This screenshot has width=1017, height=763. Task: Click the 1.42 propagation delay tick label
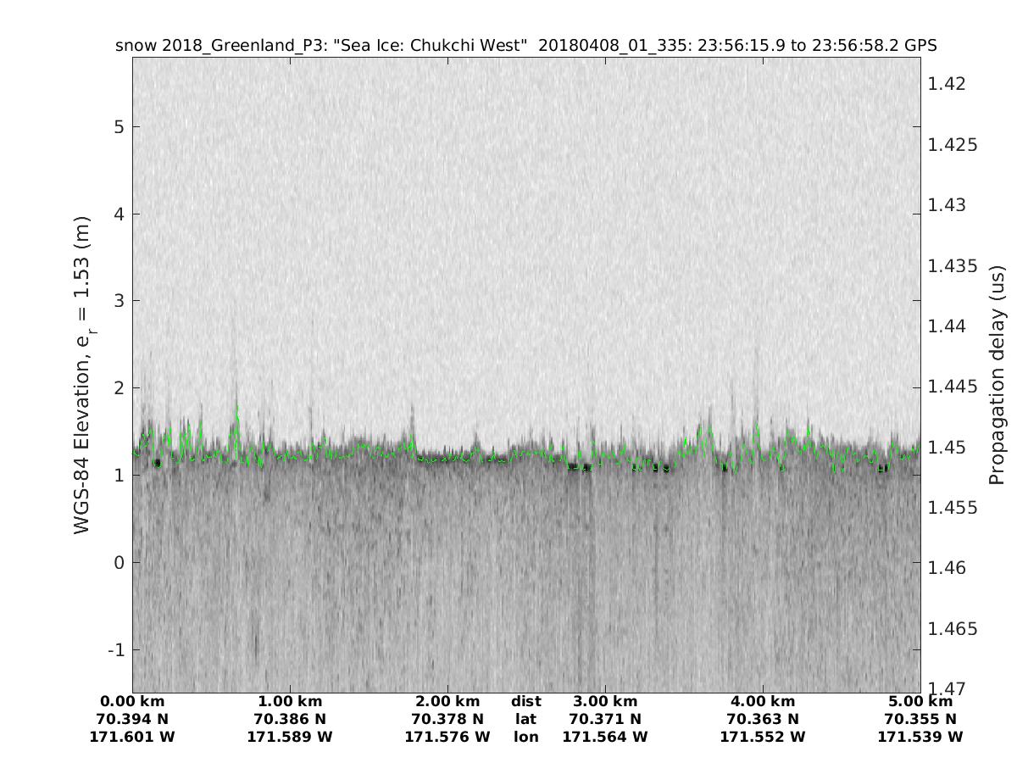coord(947,84)
